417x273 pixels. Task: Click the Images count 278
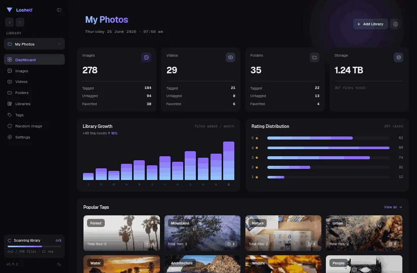click(x=90, y=70)
